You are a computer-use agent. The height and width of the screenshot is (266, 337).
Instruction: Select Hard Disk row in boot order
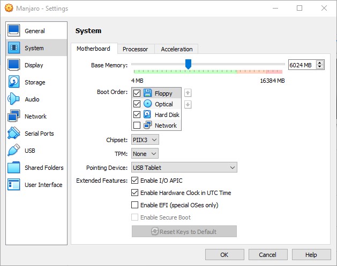156,114
